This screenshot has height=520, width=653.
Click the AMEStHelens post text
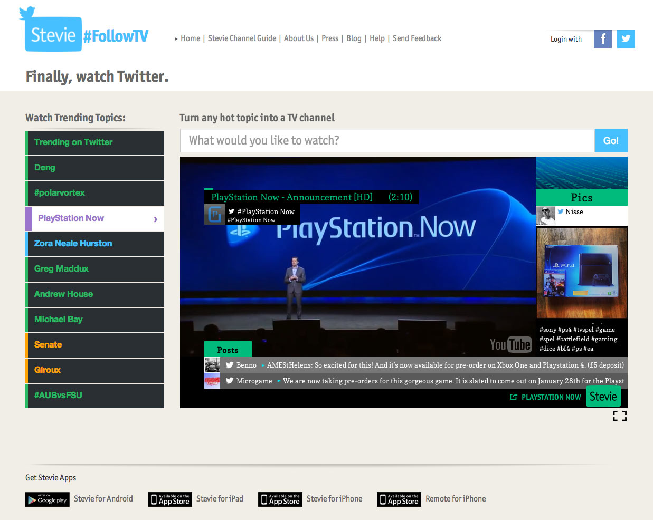point(446,365)
